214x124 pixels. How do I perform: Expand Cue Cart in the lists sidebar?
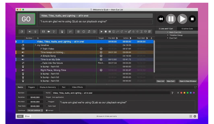tap(168, 38)
